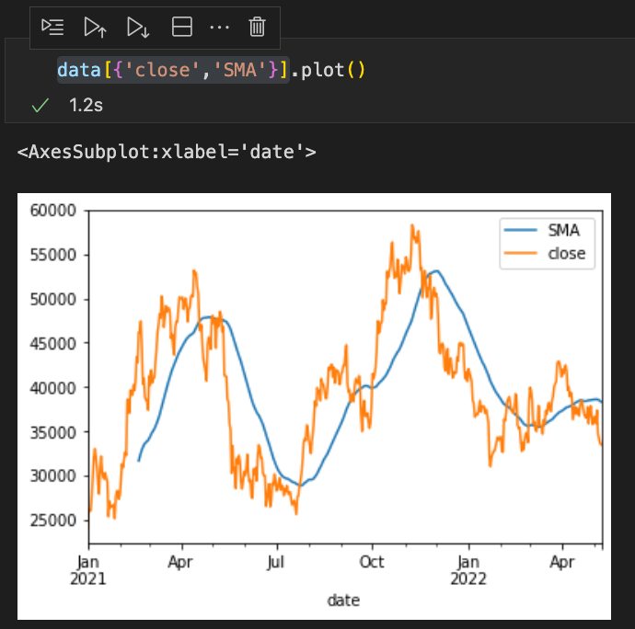Click the blue SMA legend line swatch

tap(520, 230)
